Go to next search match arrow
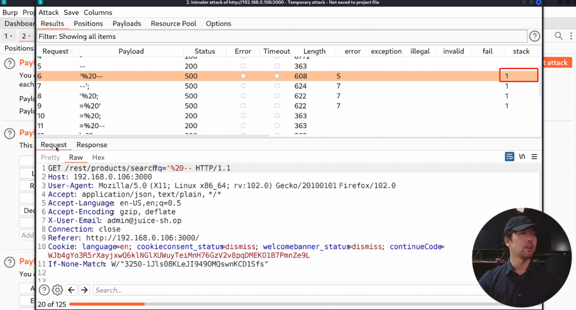576x310 pixels. [x=84, y=290]
